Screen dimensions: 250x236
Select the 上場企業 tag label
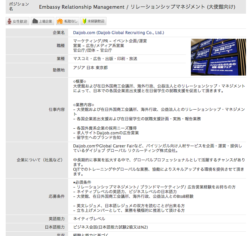coord(46,21)
